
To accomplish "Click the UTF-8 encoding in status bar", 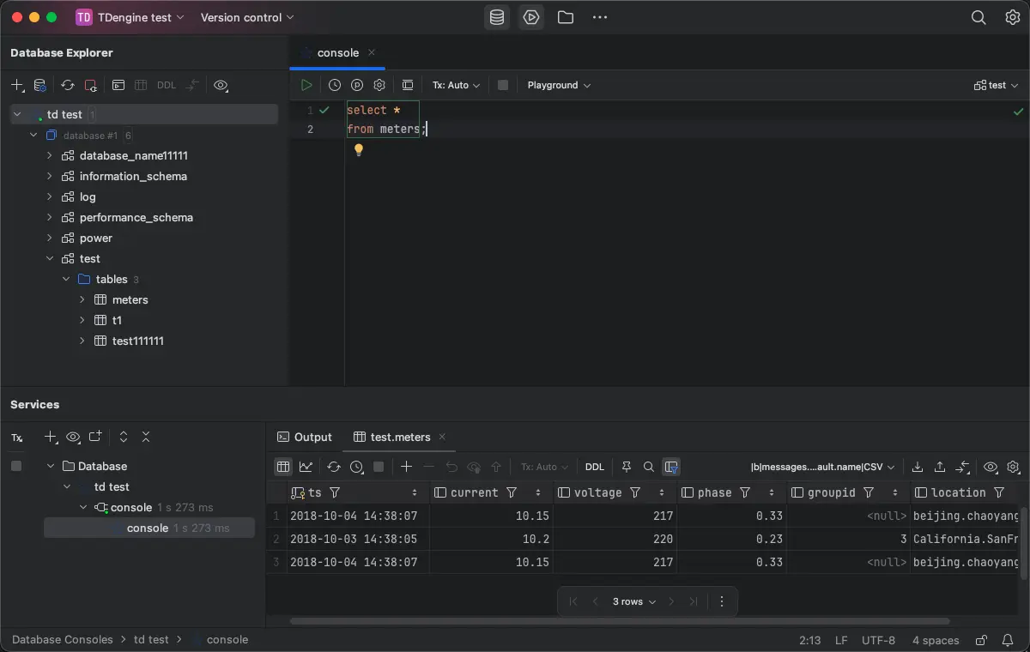I will tap(879, 640).
